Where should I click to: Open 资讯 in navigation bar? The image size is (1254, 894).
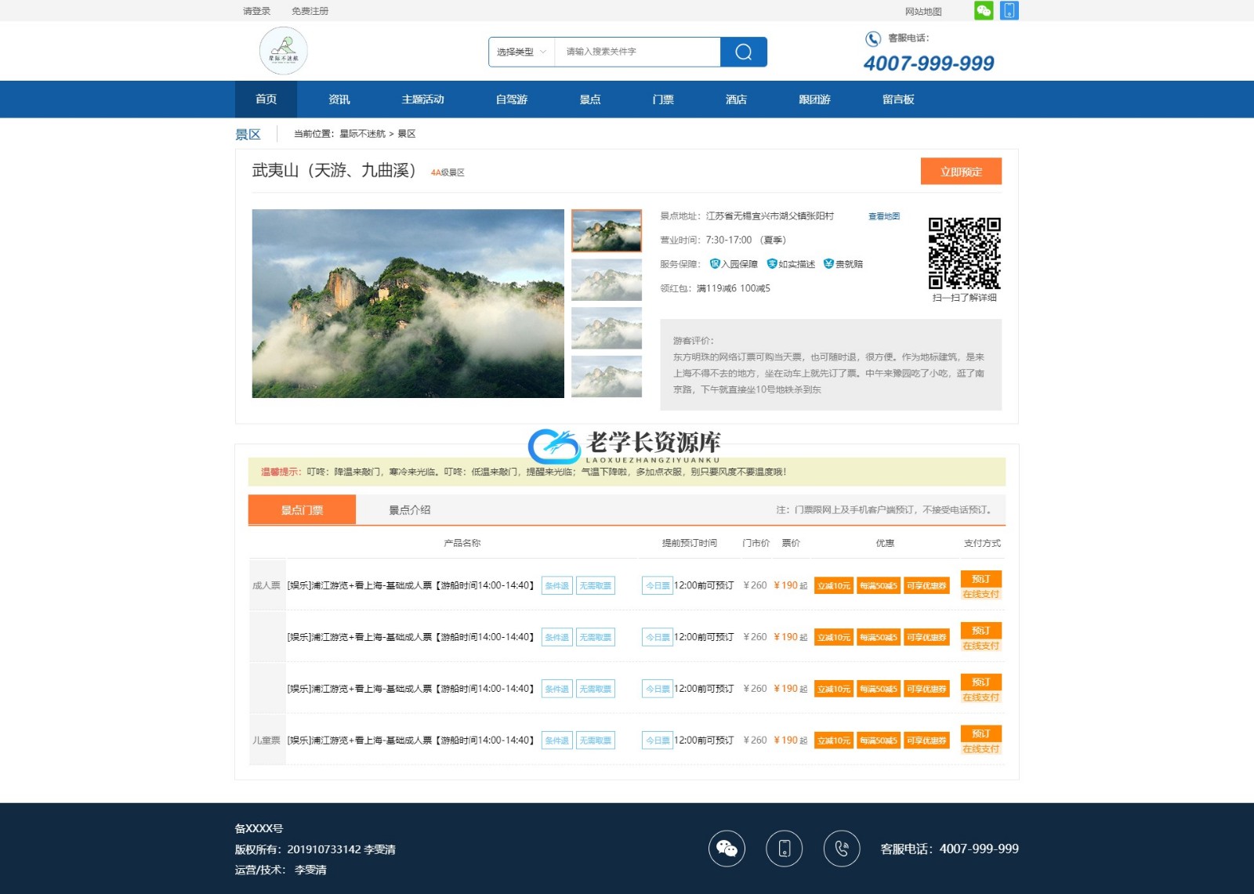[339, 100]
